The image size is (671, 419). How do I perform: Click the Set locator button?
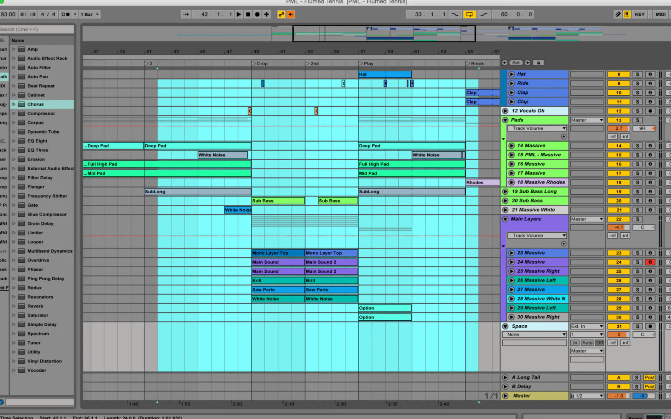[516, 63]
